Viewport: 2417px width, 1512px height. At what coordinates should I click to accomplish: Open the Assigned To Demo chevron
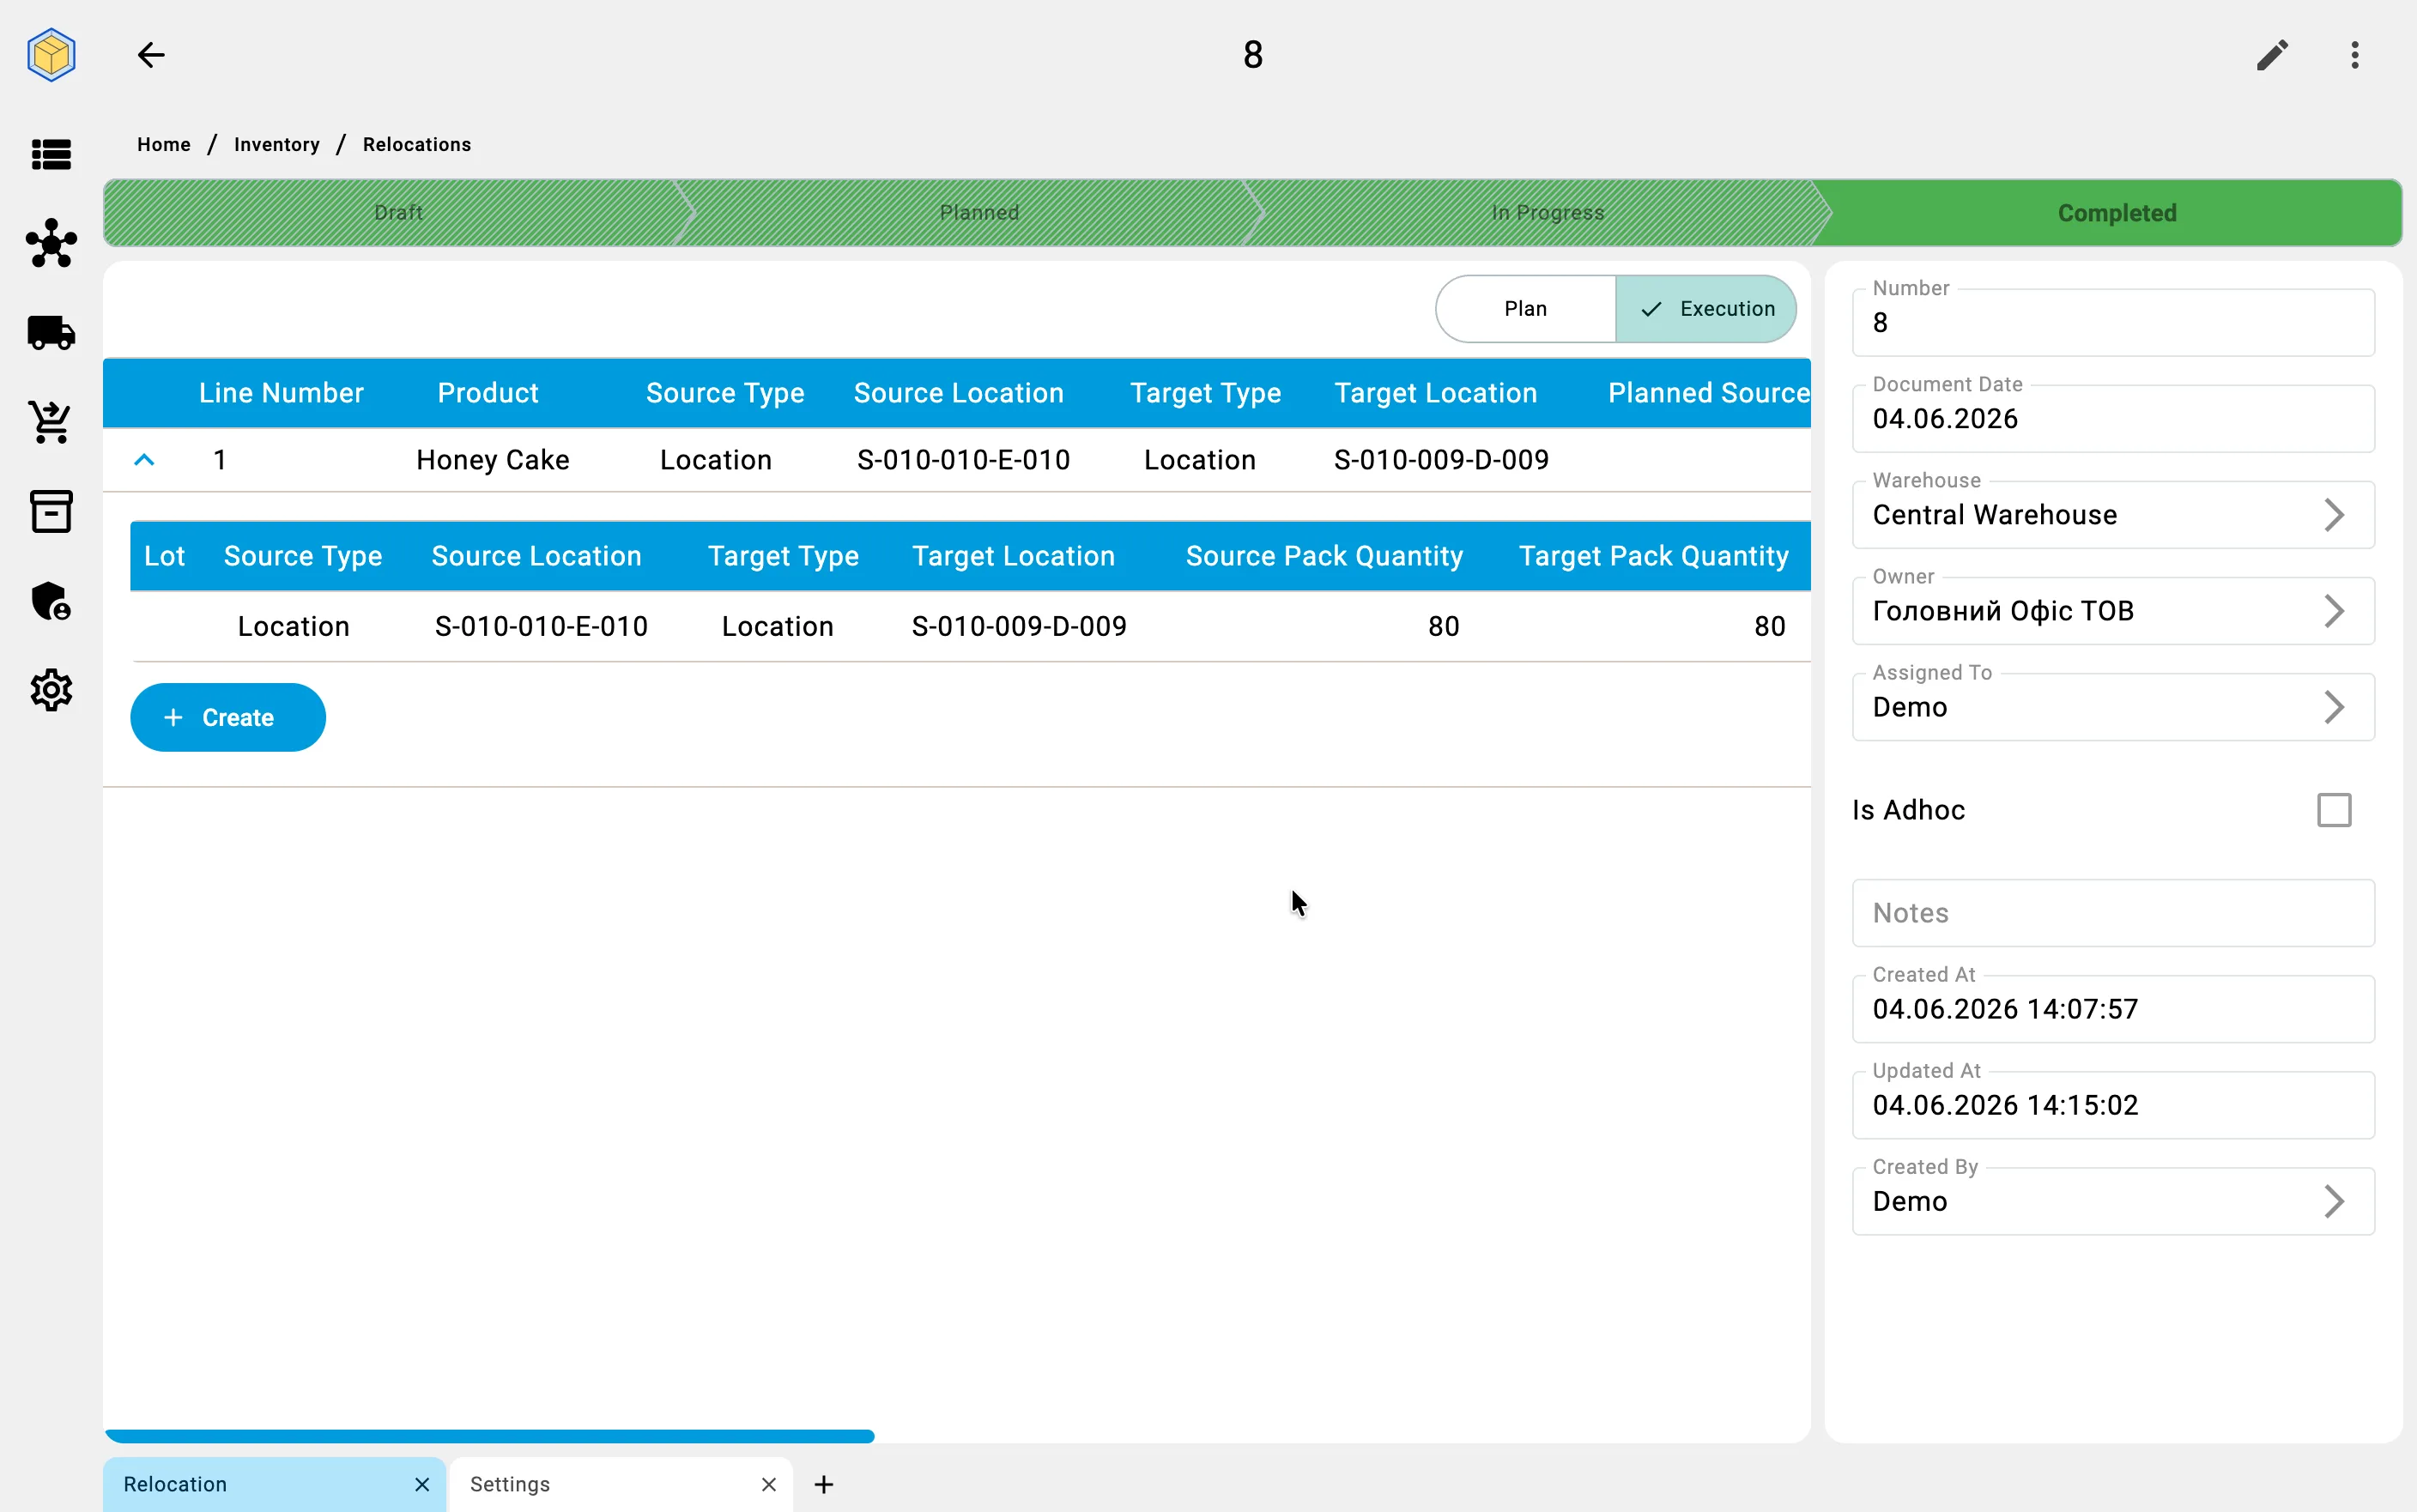click(x=2334, y=707)
